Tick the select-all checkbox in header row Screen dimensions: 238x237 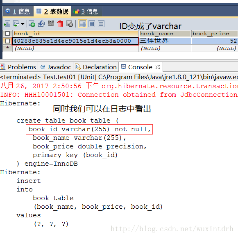pyautogui.click(x=7, y=34)
